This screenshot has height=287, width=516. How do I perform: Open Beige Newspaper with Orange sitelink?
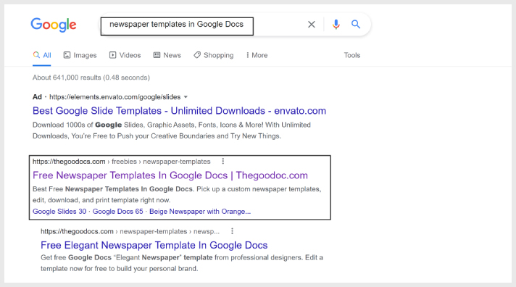(200, 212)
